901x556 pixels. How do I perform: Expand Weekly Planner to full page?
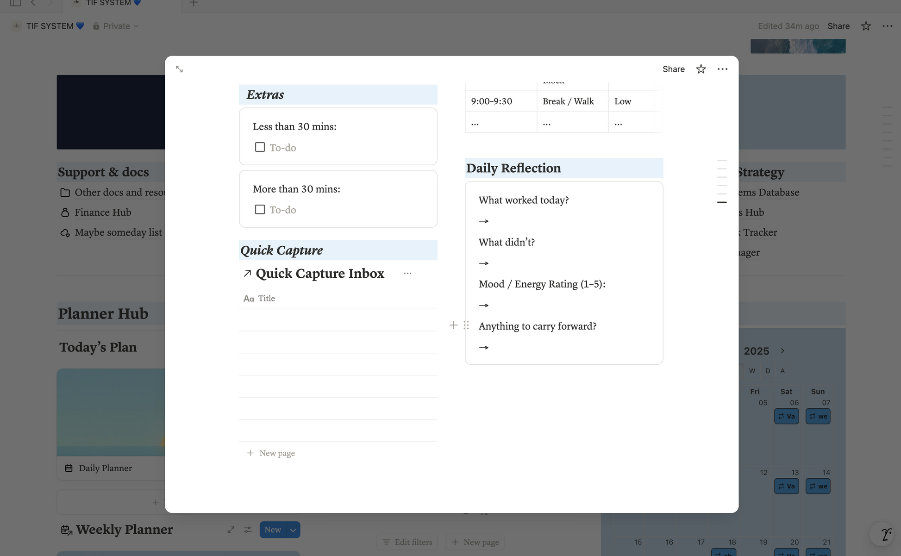pos(231,530)
